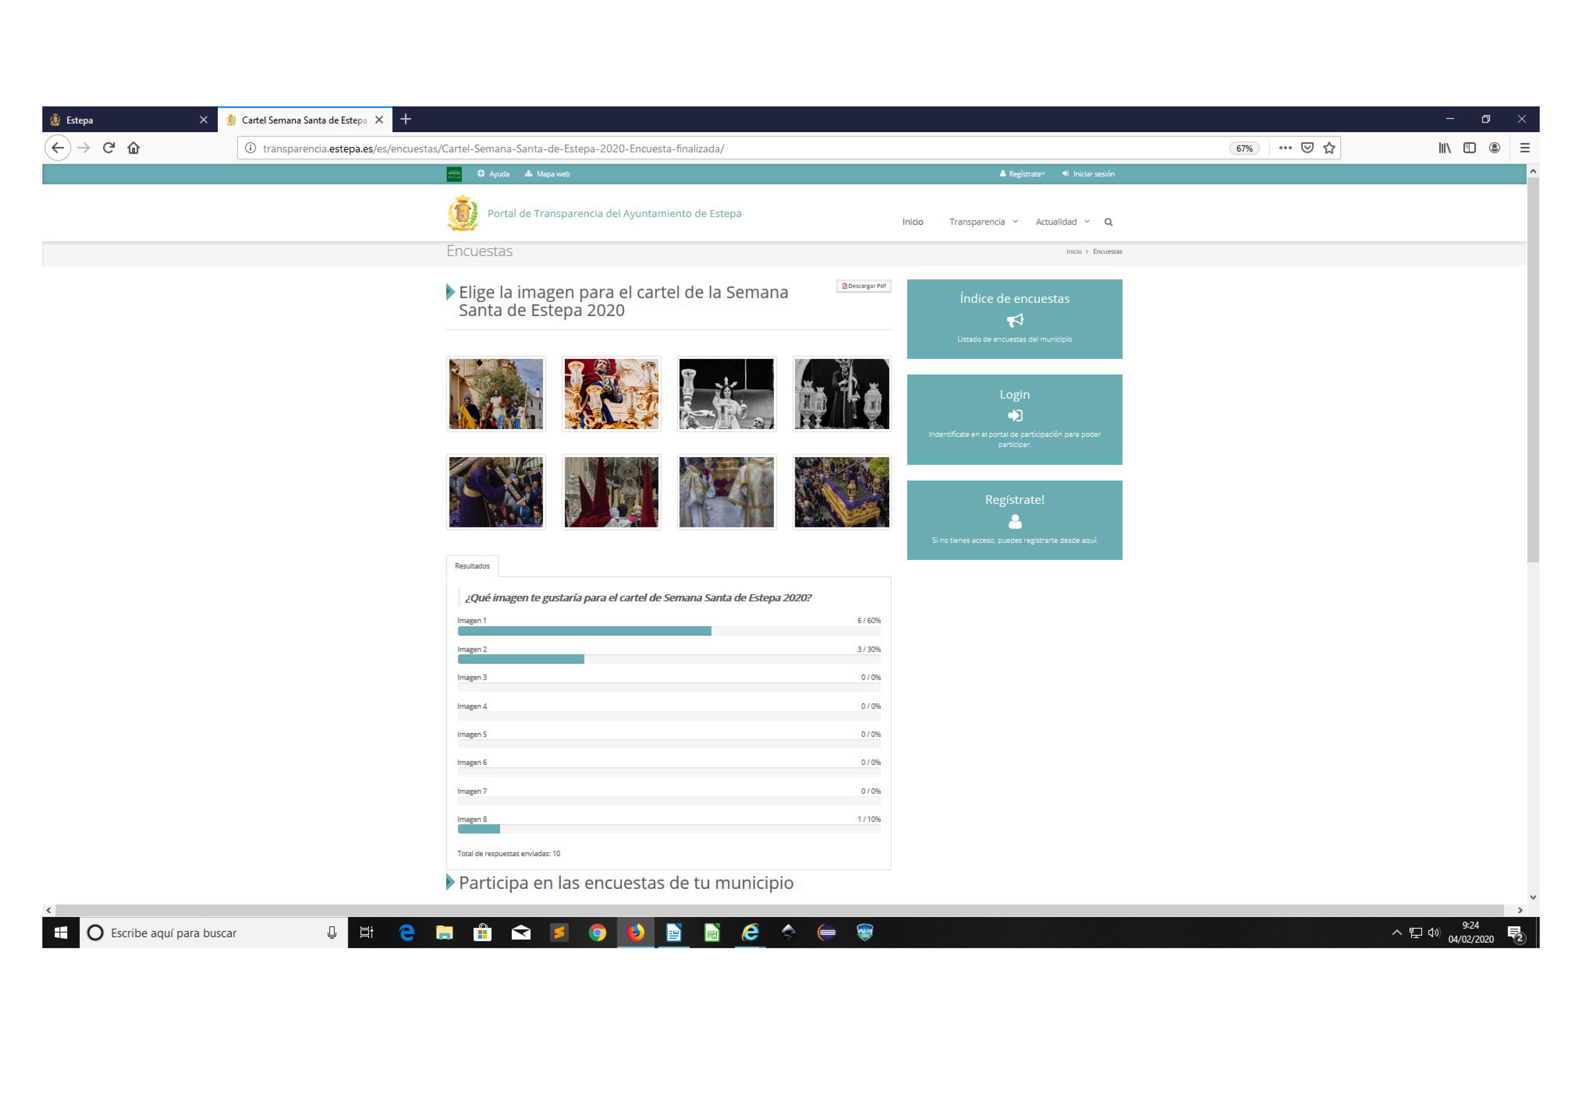Select the Inicio menu item
The width and height of the screenshot is (1582, 1118).
pos(912,222)
